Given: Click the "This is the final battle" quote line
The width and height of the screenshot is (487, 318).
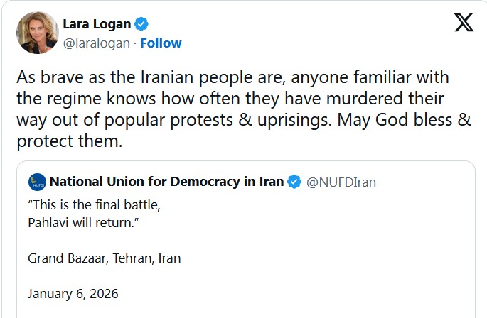Looking at the screenshot, I should click(x=94, y=206).
